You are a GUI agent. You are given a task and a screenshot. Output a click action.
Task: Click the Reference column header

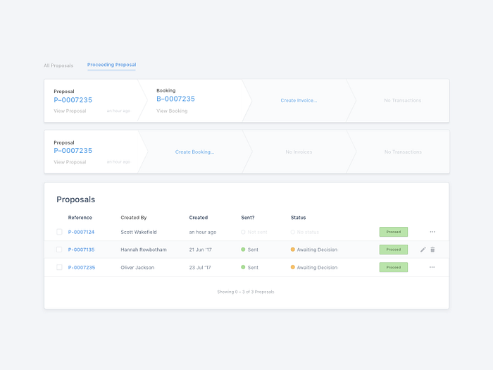[x=80, y=217]
